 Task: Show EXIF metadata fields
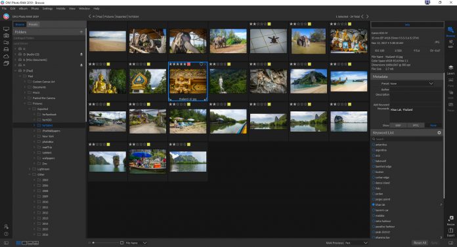point(398,125)
